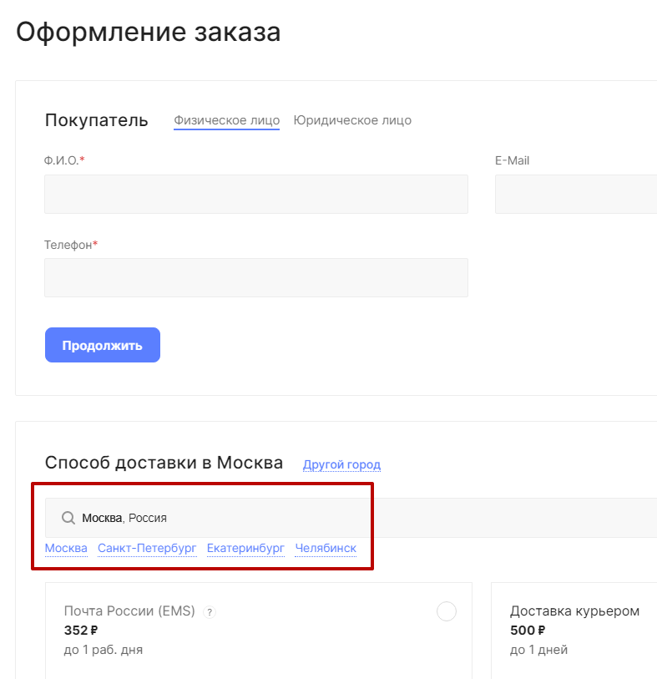Click the 500 ₽ courier price text
The height and width of the screenshot is (679, 657).
[x=528, y=631]
